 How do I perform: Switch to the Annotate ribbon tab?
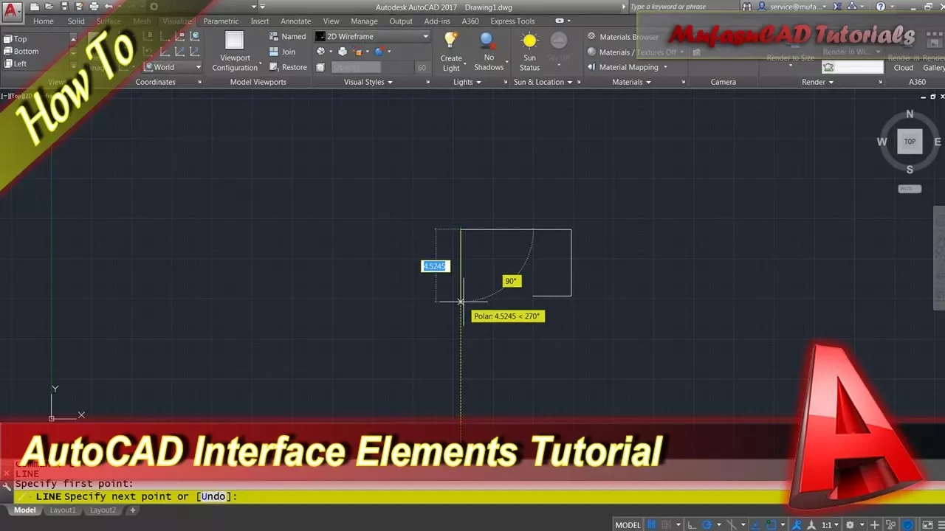[295, 21]
